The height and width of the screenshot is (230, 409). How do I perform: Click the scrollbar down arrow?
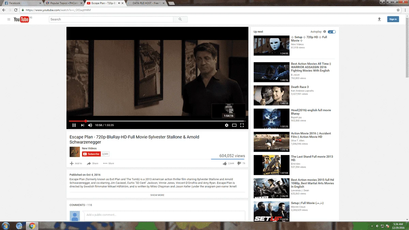point(407,219)
